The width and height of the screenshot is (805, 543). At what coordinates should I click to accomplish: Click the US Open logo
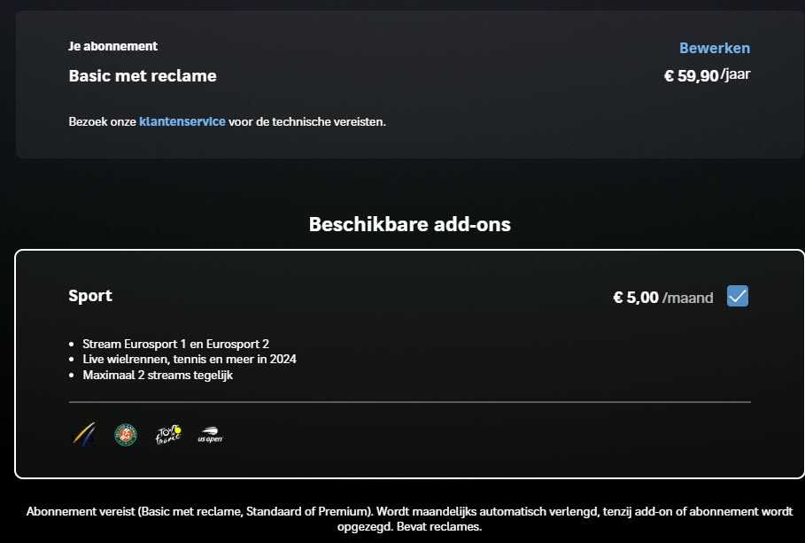coord(210,435)
